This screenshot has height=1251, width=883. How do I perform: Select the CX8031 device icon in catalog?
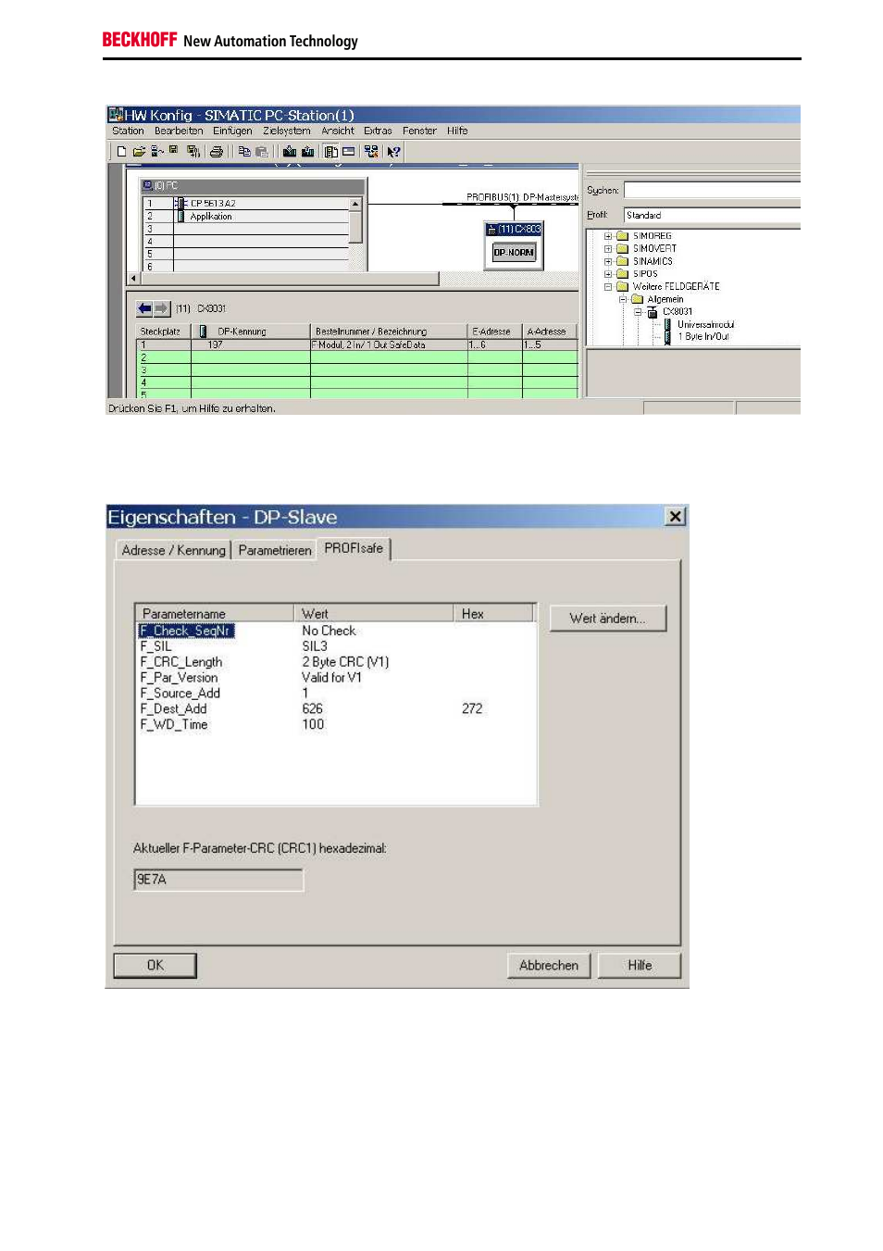click(652, 312)
